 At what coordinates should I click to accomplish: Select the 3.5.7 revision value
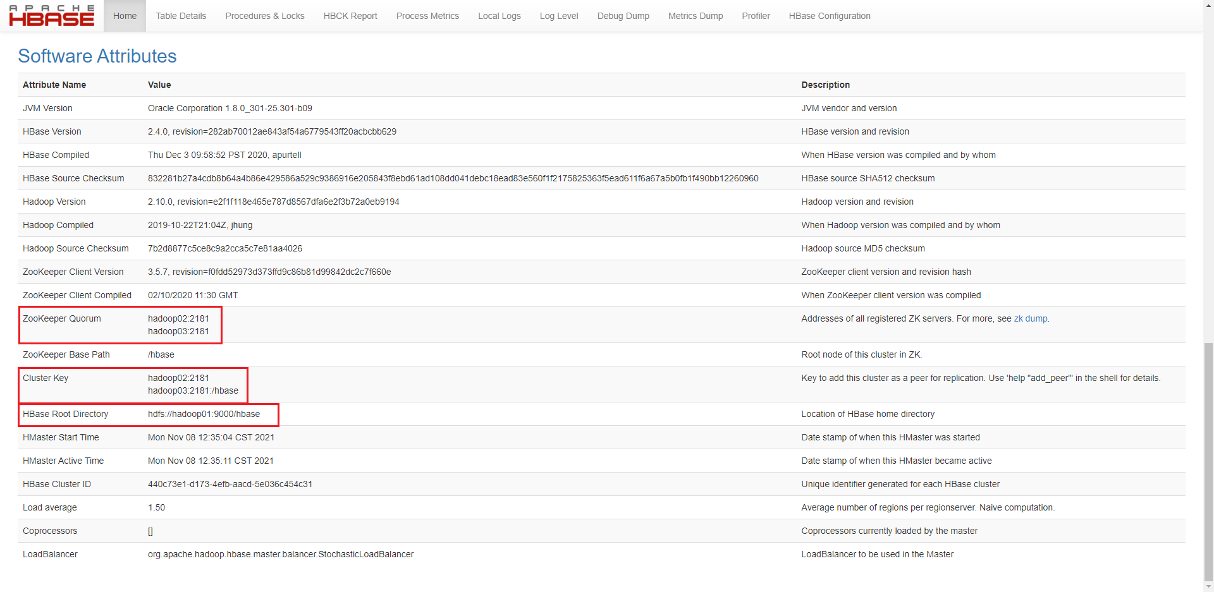269,272
